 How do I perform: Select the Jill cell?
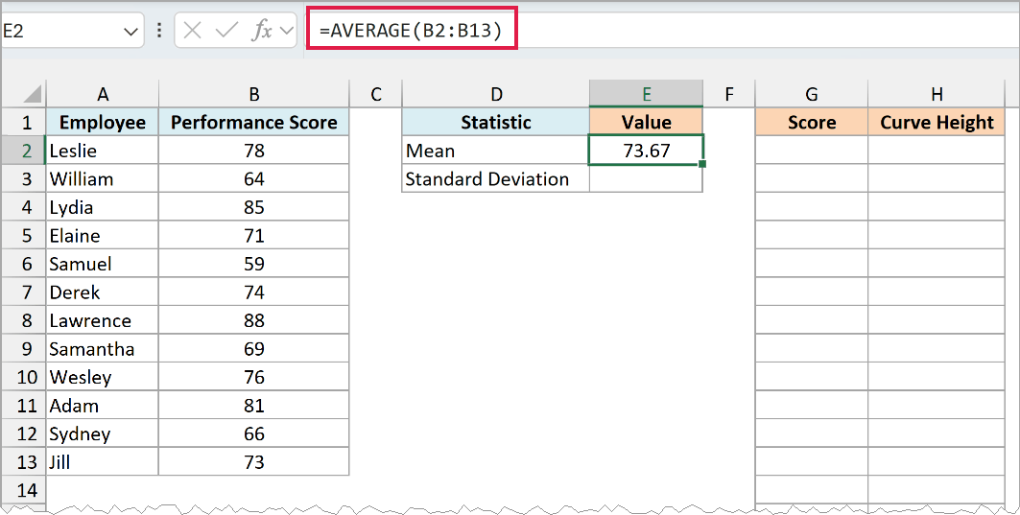tap(102, 461)
